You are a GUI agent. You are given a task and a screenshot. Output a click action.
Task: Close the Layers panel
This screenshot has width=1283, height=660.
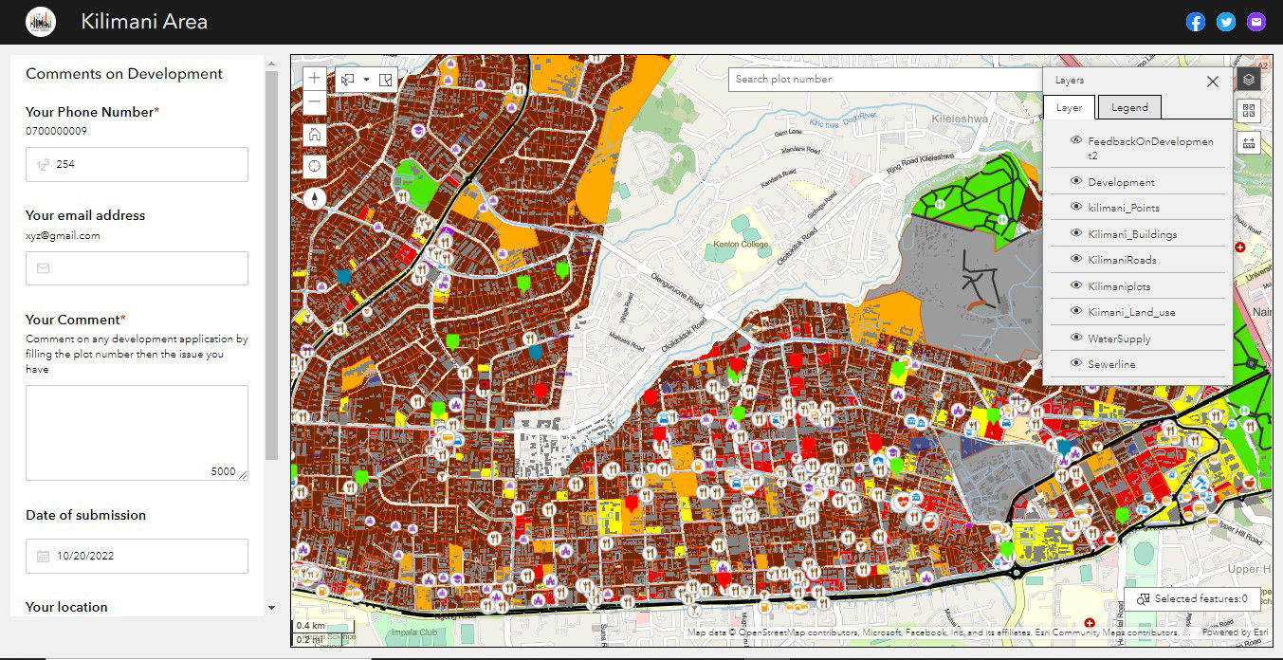(1212, 82)
